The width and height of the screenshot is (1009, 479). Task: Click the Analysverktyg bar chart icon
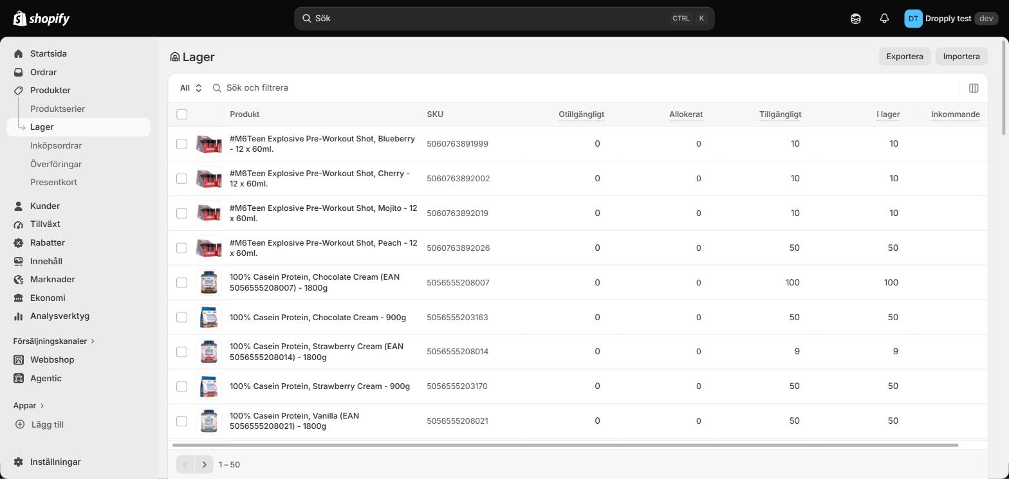[19, 316]
